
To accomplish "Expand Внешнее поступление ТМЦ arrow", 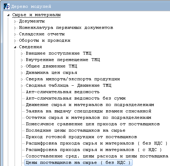I will [x=22, y=54].
